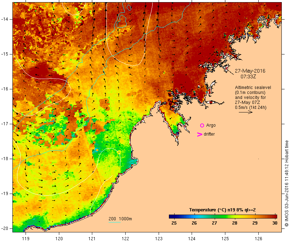This screenshot has width=291, height=242.
Task: Click the '0.5m/s (1kt 24h)' text
Action: pyautogui.click(x=251, y=107)
